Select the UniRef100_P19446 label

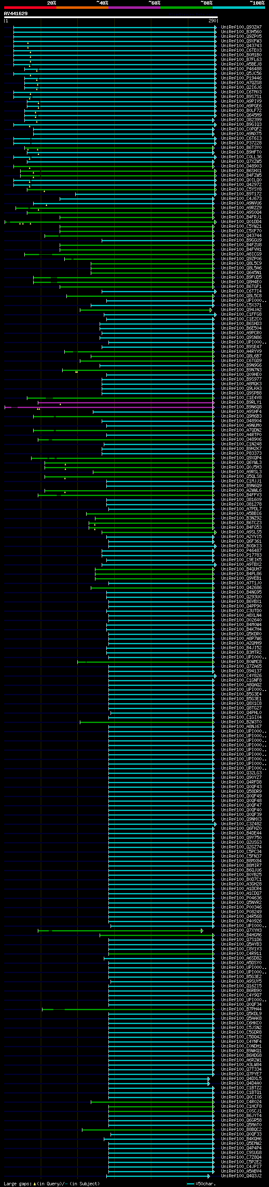(241, 78)
